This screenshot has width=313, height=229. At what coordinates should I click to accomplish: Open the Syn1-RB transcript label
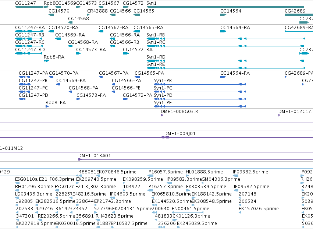click(156, 35)
